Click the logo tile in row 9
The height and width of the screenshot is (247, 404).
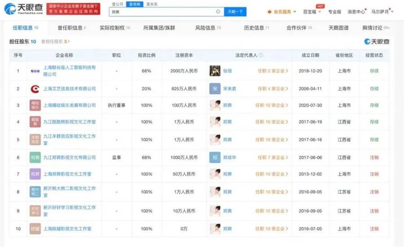tap(35, 211)
